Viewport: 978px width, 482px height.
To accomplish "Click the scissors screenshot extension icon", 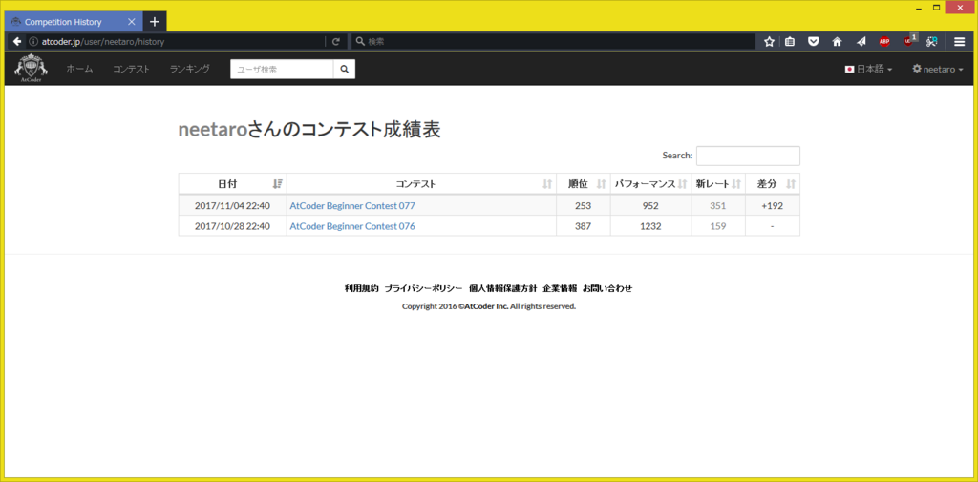I will (932, 42).
